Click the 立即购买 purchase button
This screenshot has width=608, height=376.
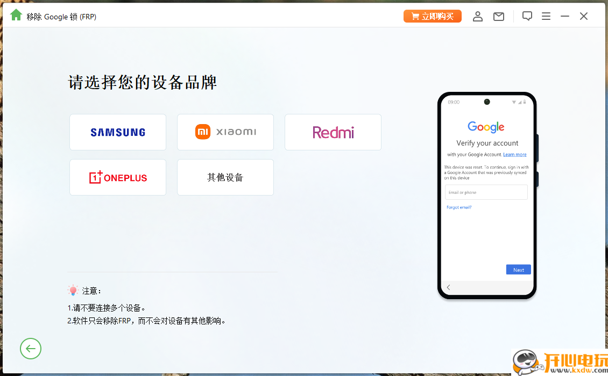432,16
